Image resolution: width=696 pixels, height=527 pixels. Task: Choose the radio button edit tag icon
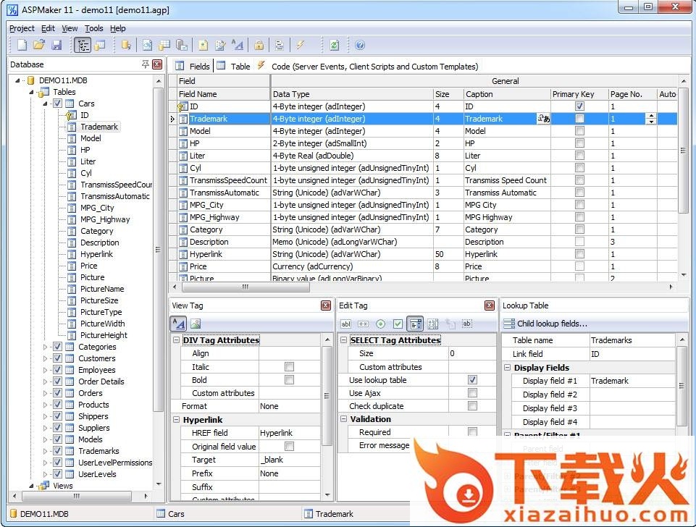(x=380, y=324)
